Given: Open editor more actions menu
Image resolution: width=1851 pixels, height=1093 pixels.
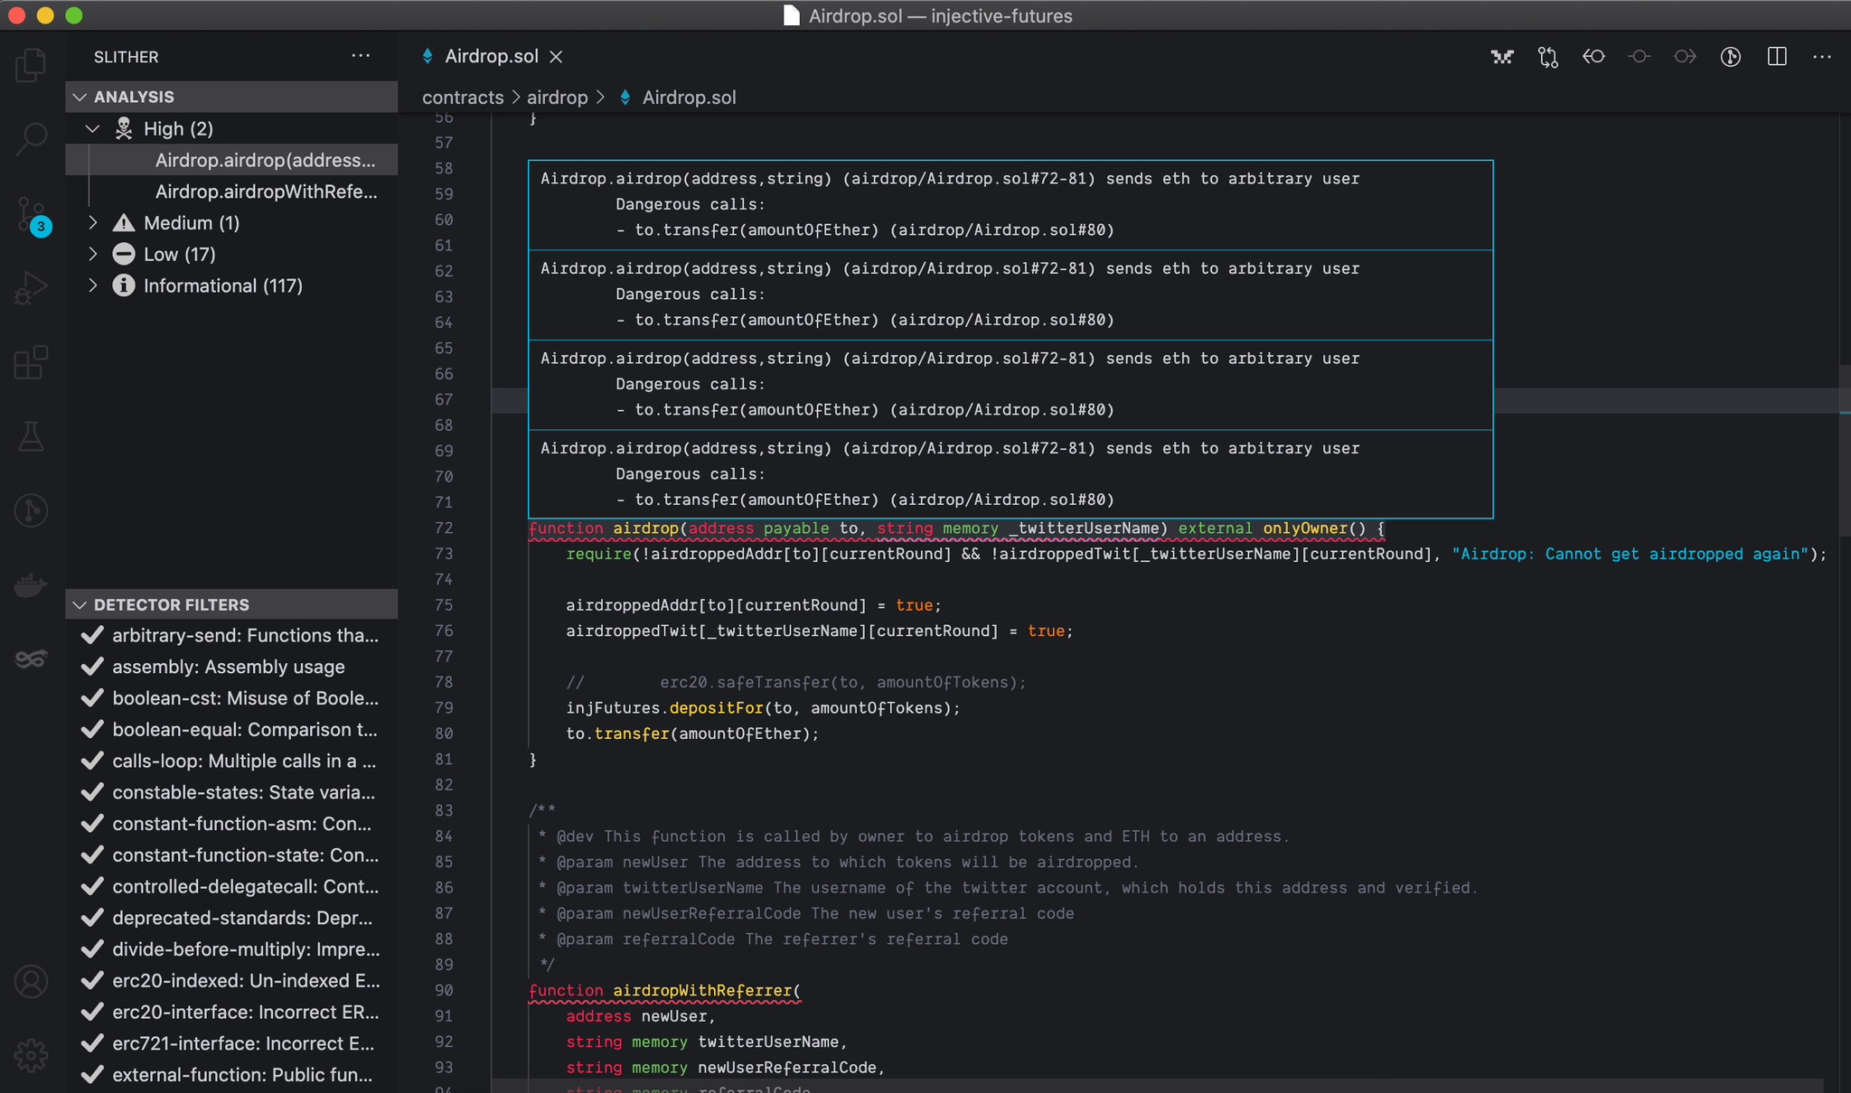Looking at the screenshot, I should pos(1822,57).
